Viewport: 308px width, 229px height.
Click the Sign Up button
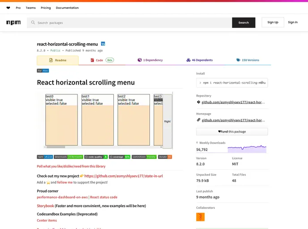273,22
